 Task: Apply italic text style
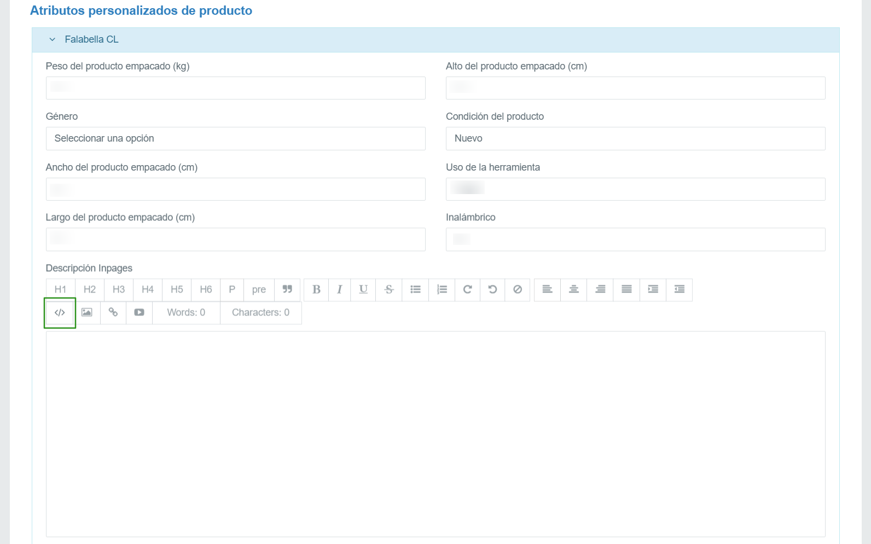[x=340, y=290]
